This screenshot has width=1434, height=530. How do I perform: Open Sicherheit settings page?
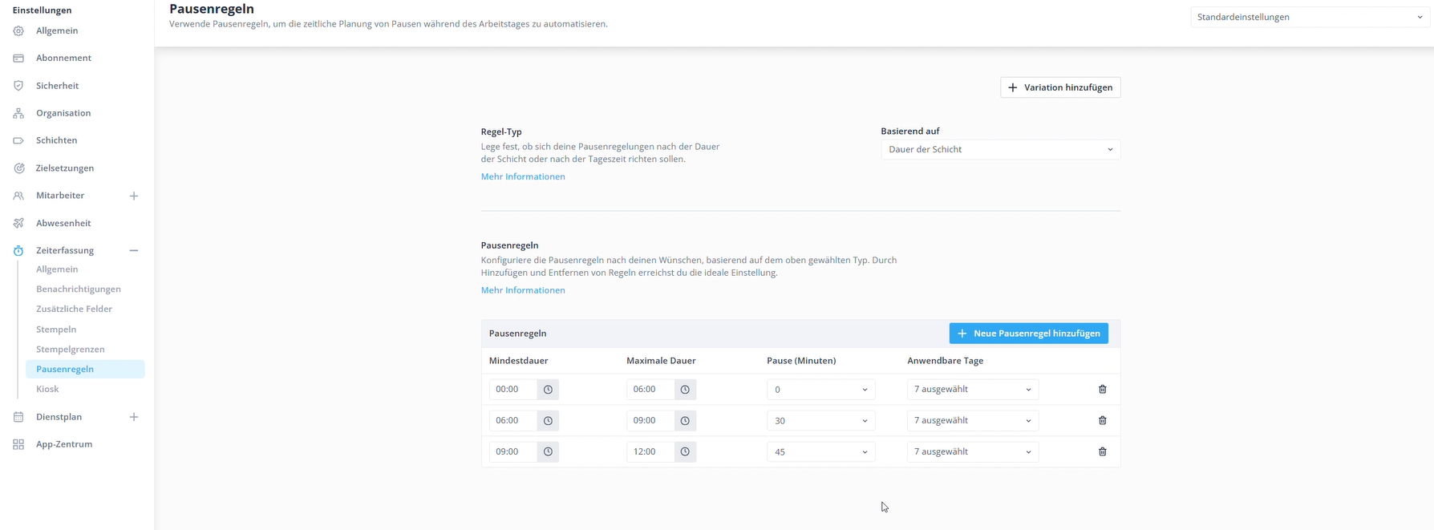tap(57, 86)
